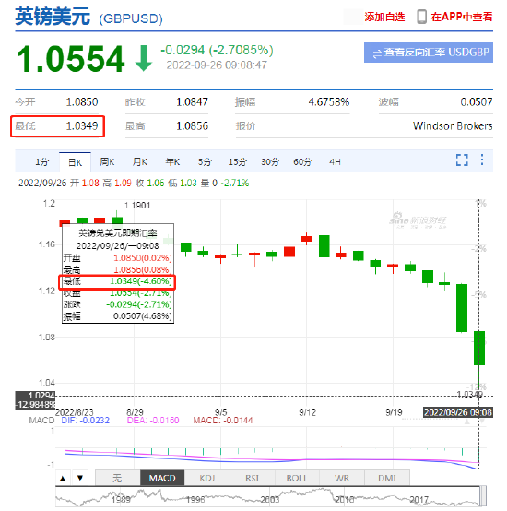Click the 最高 value 1.0856 in stats

click(192, 125)
